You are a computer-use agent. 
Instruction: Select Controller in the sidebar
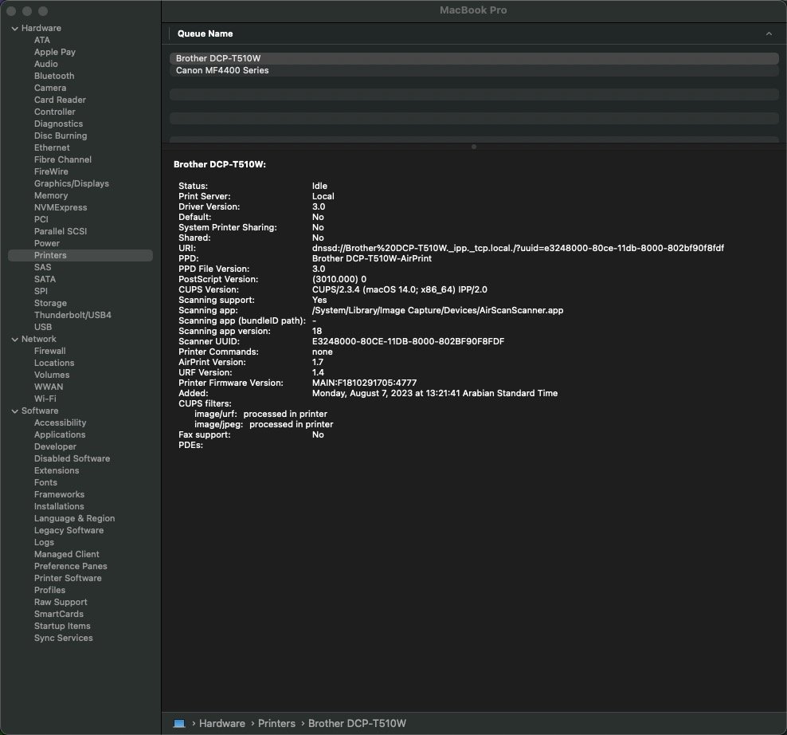(x=55, y=112)
